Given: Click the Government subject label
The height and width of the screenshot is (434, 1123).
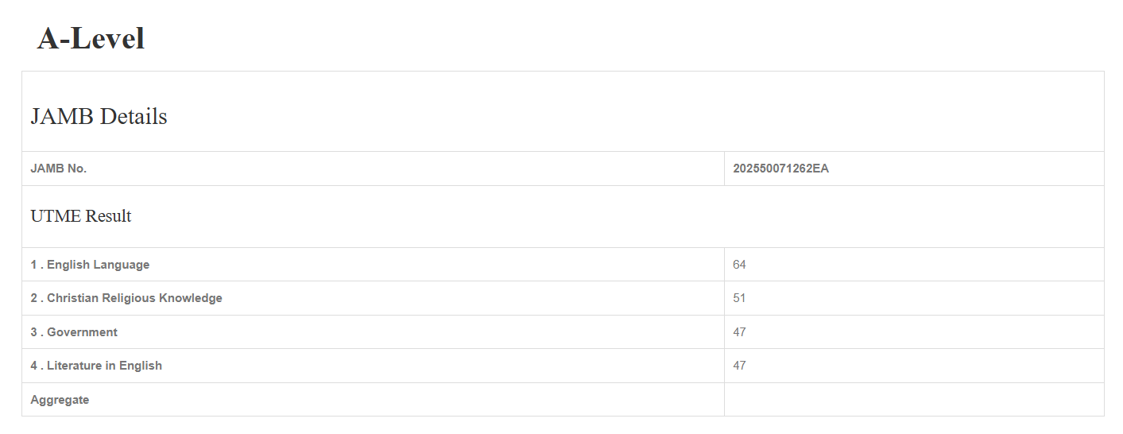Looking at the screenshot, I should tap(82, 332).
